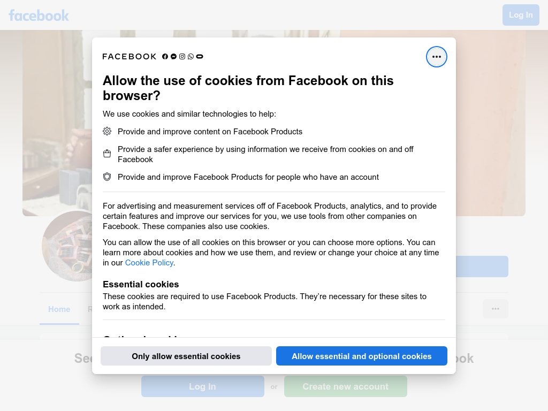Click the top-right Log In button
The height and width of the screenshot is (411, 548).
521,15
